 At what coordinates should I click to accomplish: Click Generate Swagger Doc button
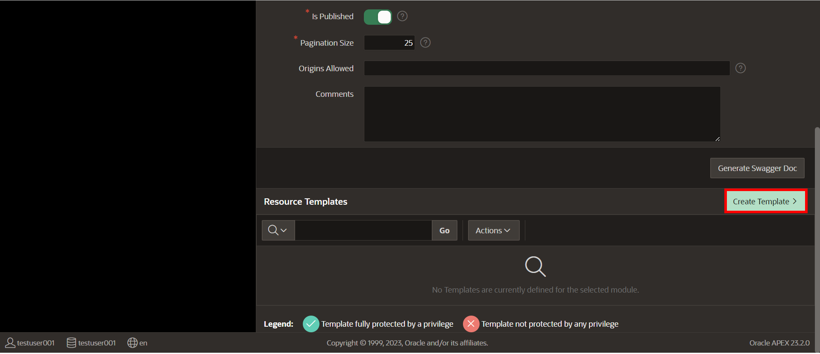click(x=757, y=168)
